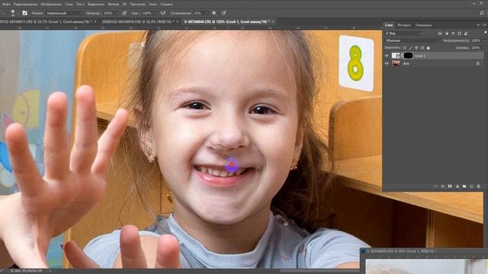The image size is (488, 274).
Task: Toggle pressure for opacity icon
Action: tap(124, 13)
